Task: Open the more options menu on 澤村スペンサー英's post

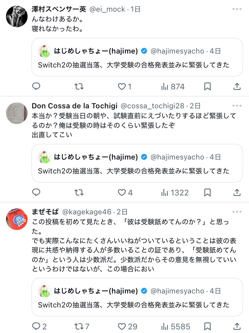Action: 237,9
